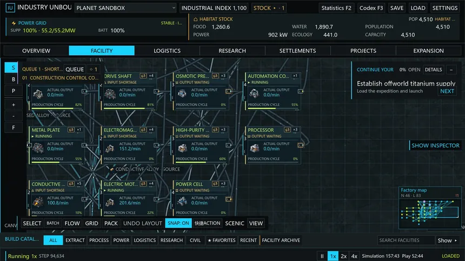
Task: Click the Search Facilities input field
Action: pyautogui.click(x=406, y=241)
